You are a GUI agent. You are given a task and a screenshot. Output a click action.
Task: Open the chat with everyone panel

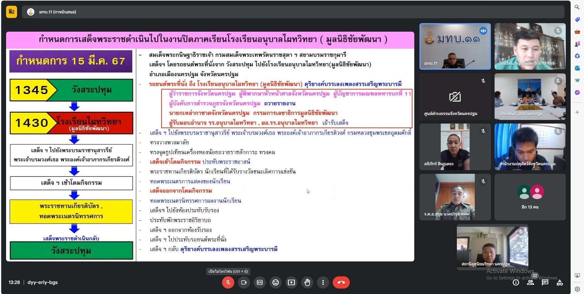[x=545, y=283]
